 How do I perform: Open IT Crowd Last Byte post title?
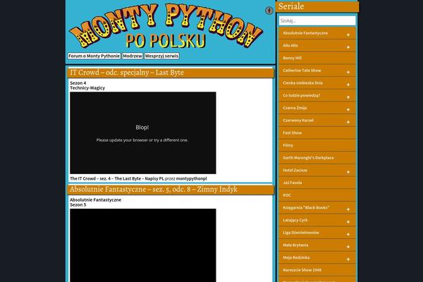point(127,73)
